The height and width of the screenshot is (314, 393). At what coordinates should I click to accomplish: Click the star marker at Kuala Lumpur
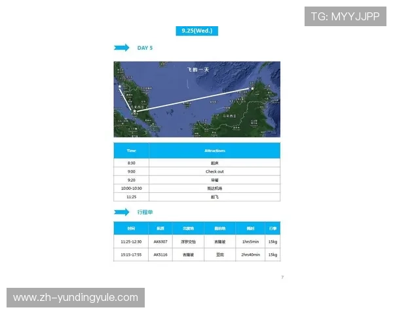click(135, 112)
